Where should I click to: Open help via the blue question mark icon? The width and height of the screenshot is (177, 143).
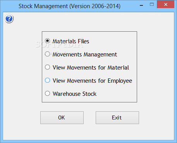pyautogui.click(x=9, y=19)
